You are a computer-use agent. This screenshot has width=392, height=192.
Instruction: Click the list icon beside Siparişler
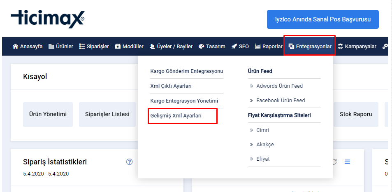tap(82, 47)
